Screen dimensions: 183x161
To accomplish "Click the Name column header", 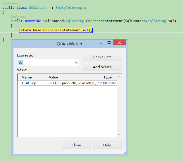I will [34, 77].
